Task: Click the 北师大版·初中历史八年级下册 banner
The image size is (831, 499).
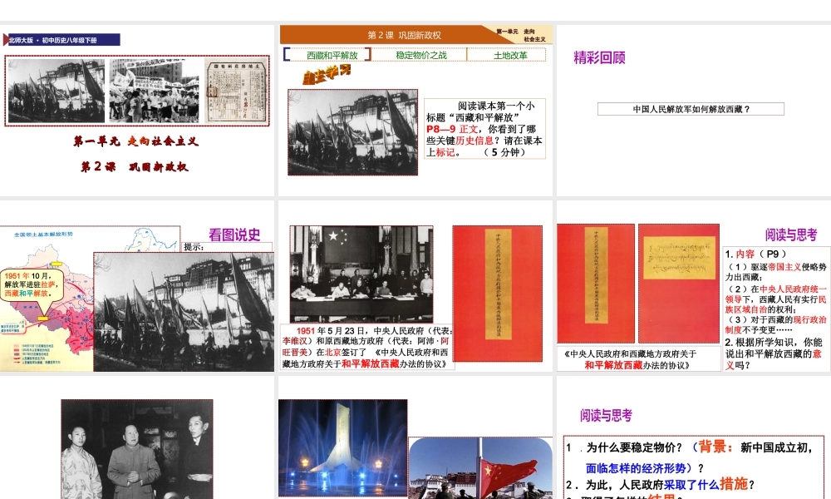Action: click(62, 40)
